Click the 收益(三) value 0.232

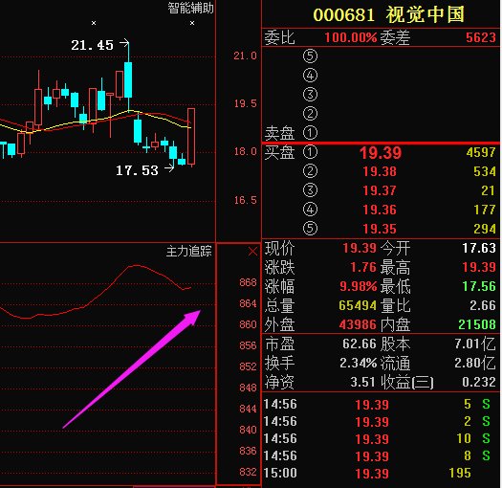479,382
